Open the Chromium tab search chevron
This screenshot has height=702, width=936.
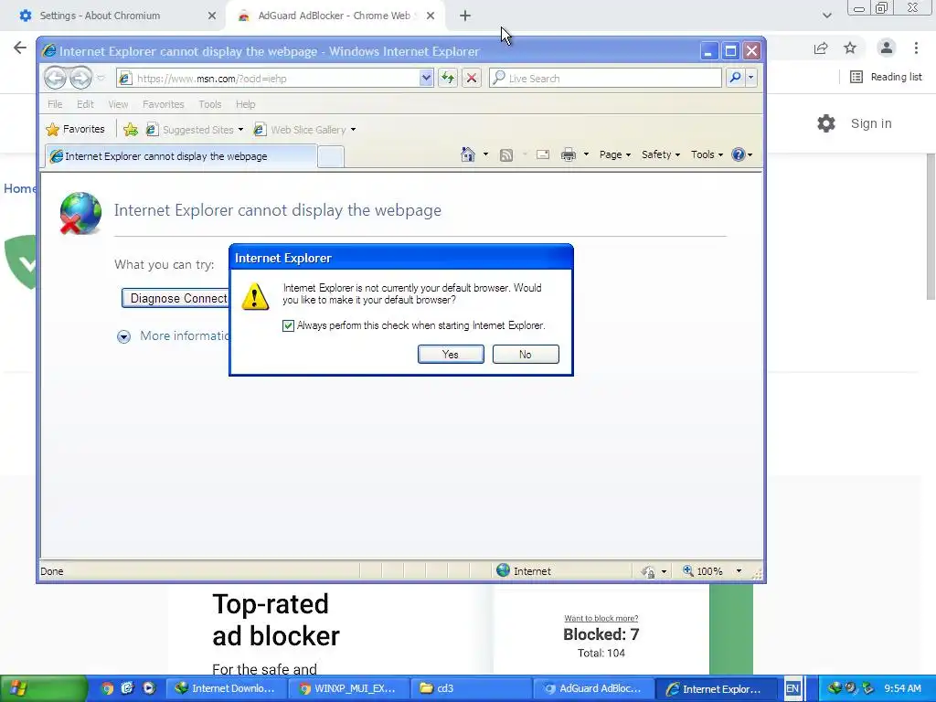tap(826, 16)
